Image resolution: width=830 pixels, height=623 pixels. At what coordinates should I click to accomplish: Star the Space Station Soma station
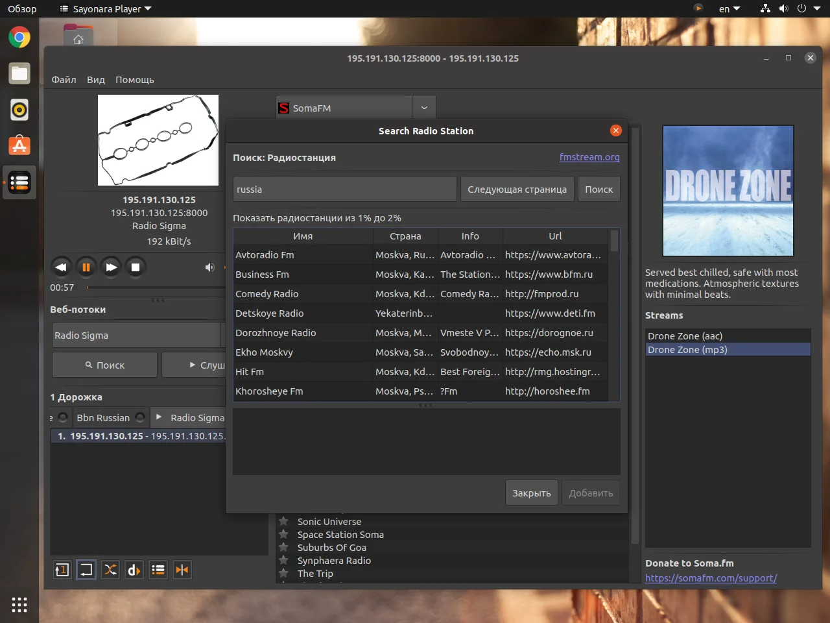283,534
